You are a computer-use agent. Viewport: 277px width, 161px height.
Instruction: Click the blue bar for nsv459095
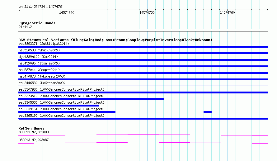143,66
